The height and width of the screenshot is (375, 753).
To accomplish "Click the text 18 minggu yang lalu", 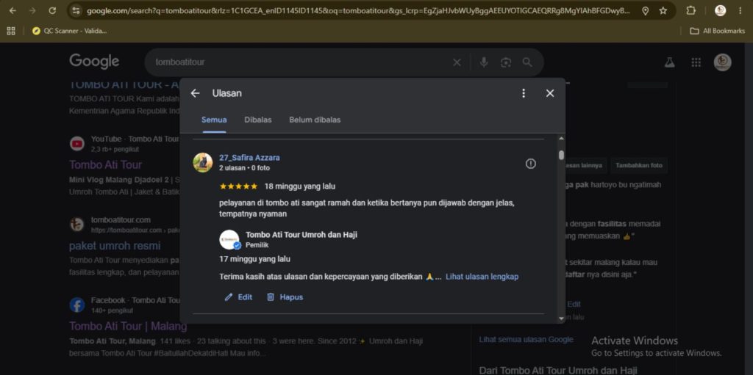I will point(300,186).
